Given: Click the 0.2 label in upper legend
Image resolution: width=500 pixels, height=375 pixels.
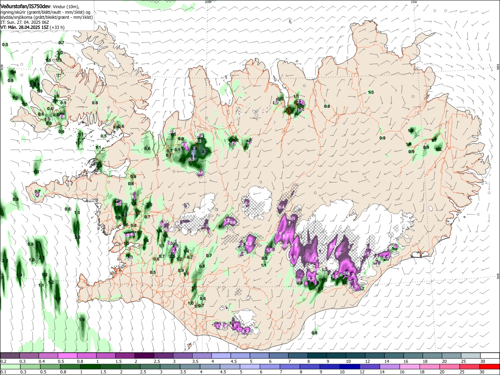Looking at the screenshot, I should pos(3,361).
